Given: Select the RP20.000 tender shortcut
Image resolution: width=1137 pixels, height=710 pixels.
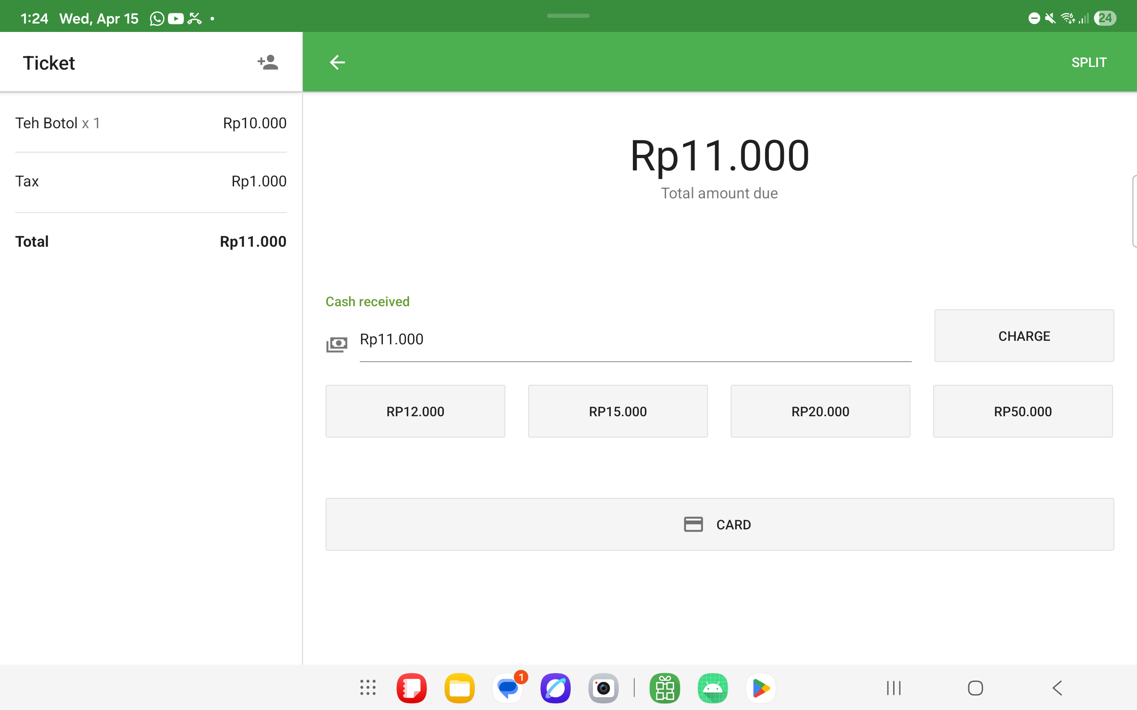Looking at the screenshot, I should coord(820,411).
